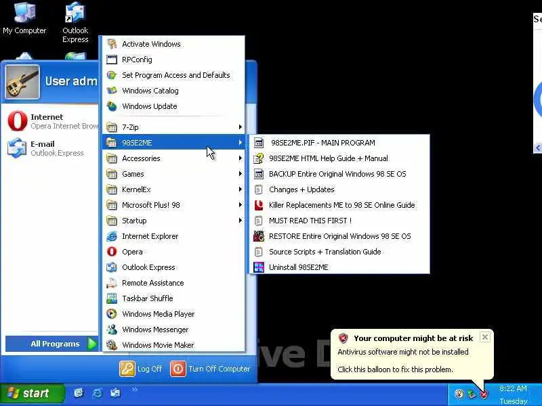Click the Windows Movie Maker icon
The height and width of the screenshot is (406, 542).
[112, 345]
